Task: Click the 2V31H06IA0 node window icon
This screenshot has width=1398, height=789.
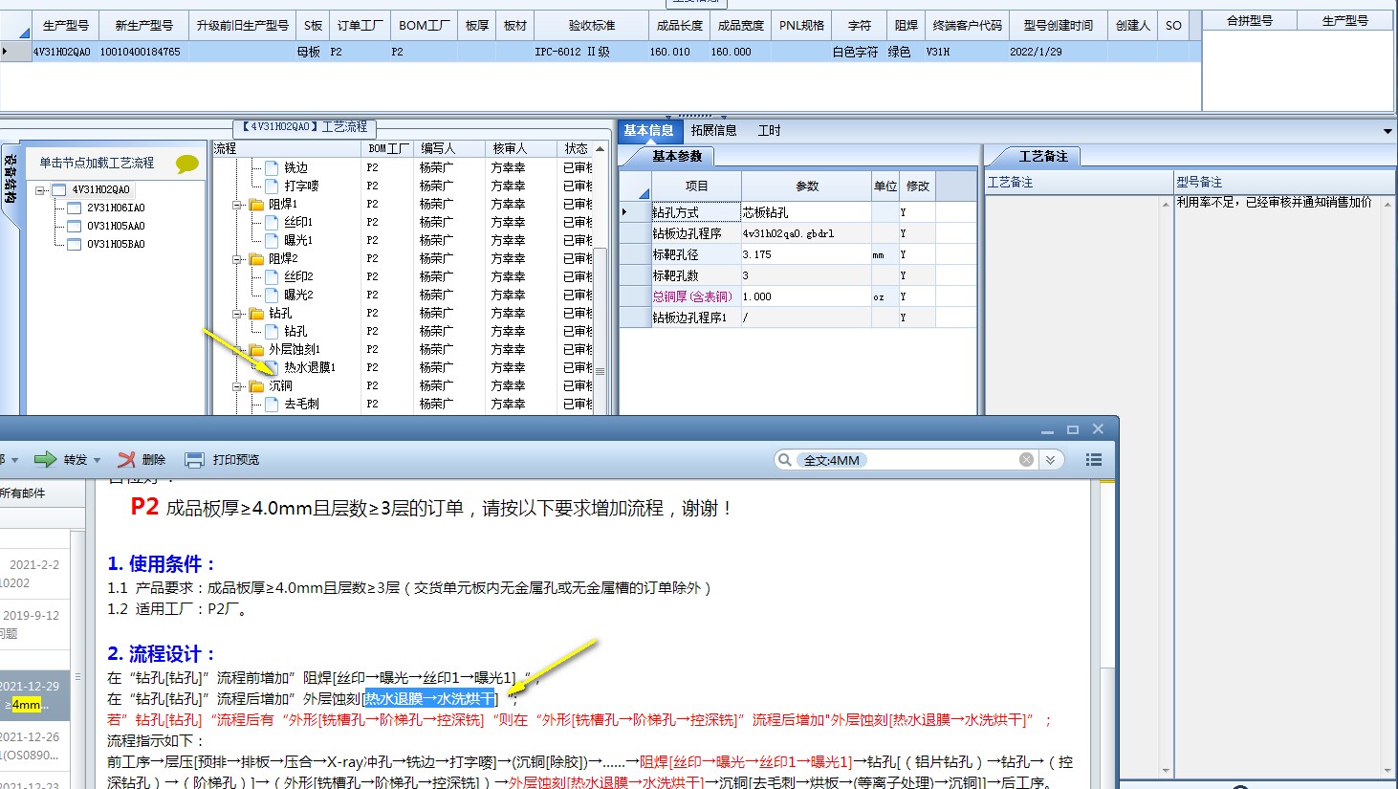Action: (x=75, y=208)
